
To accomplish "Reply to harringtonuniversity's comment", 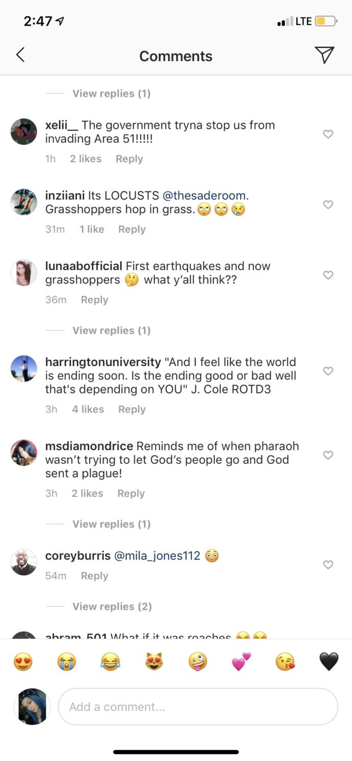I will point(132,409).
